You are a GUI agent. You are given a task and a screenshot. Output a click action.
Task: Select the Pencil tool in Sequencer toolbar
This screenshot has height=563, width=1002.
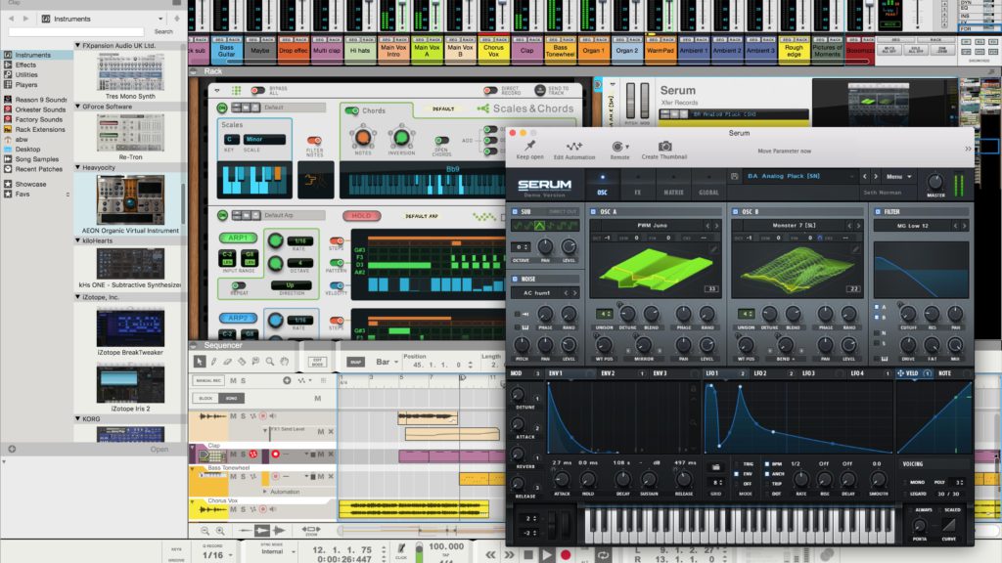[213, 362]
